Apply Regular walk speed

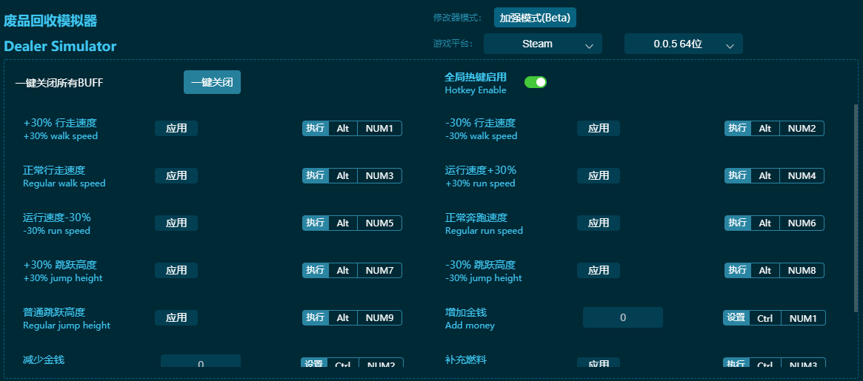pos(176,176)
